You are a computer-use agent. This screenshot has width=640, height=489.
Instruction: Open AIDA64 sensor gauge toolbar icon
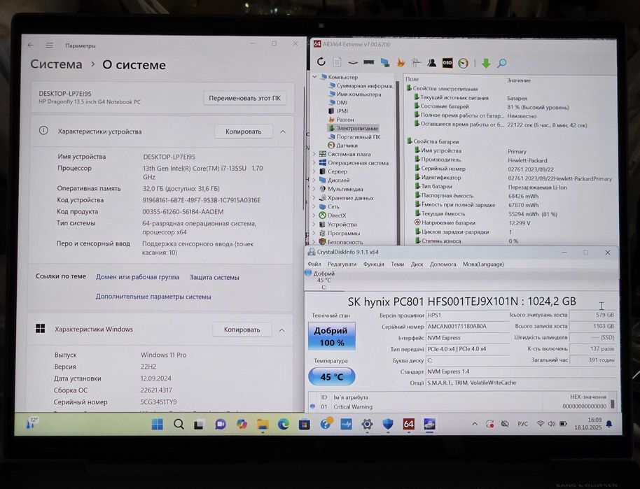464,63
